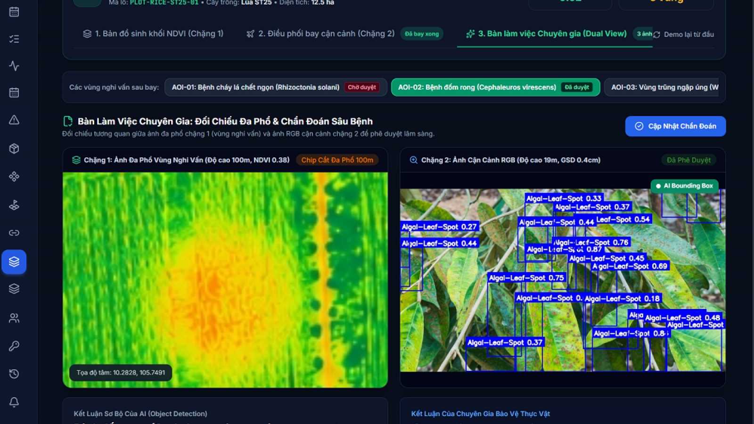Select AOI-02 Bệnh đốm rong chip

coord(495,87)
